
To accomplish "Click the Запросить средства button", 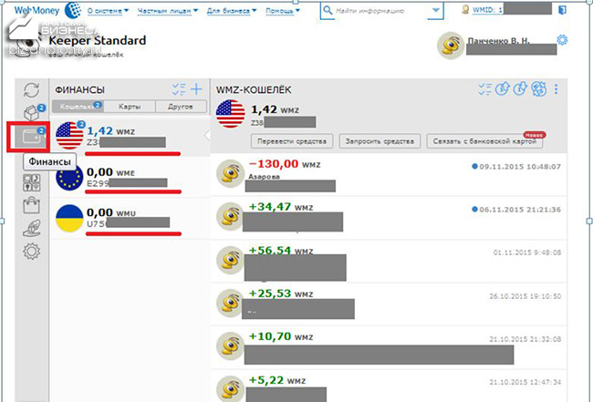I will (x=380, y=141).
